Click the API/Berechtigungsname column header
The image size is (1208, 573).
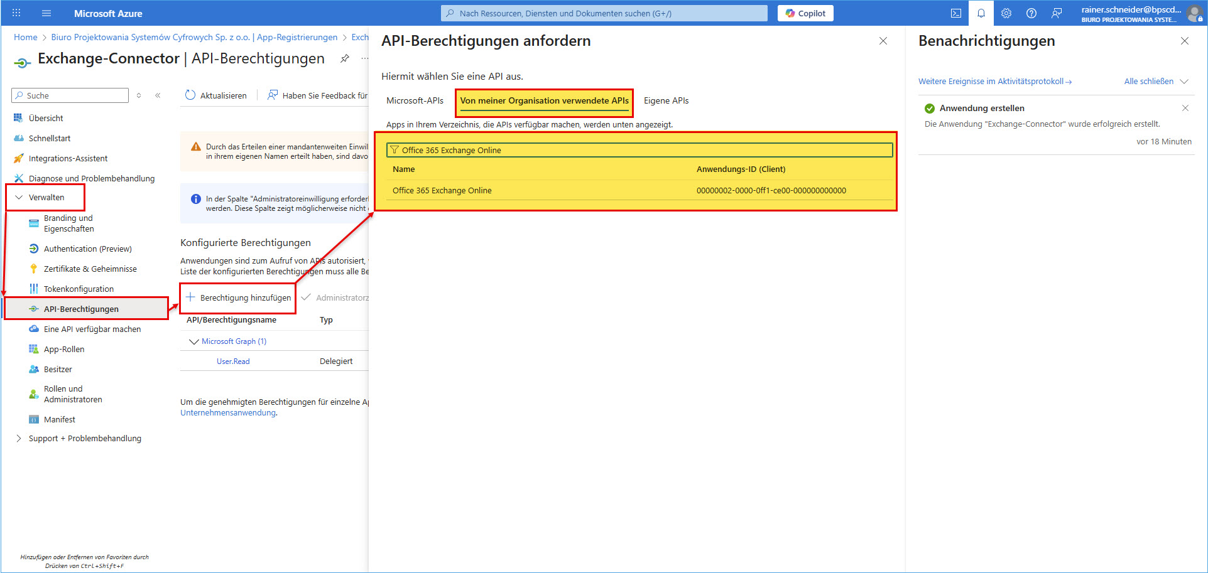coord(231,320)
